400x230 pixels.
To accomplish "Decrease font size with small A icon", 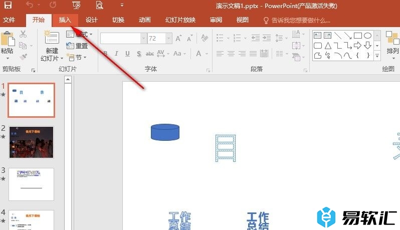I will coord(189,38).
